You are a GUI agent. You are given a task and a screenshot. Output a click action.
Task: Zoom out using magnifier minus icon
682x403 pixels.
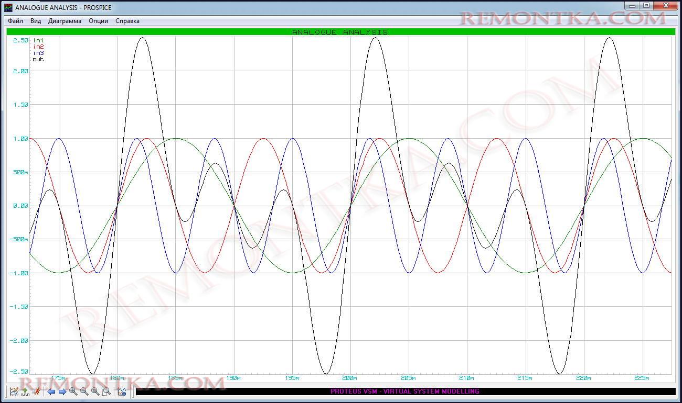(84, 391)
